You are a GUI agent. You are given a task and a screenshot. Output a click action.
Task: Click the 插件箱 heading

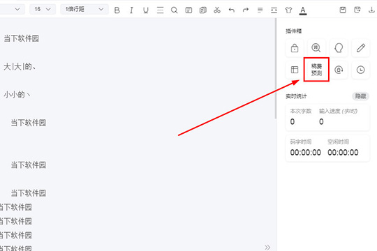(293, 31)
